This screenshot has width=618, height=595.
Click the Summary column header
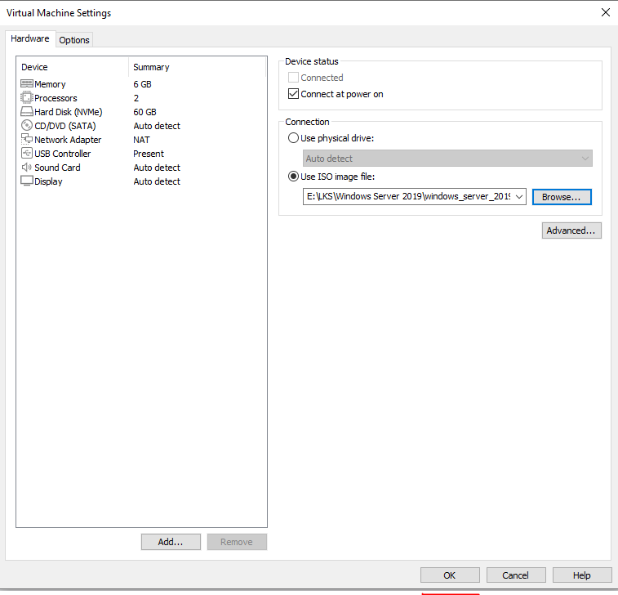pos(197,67)
